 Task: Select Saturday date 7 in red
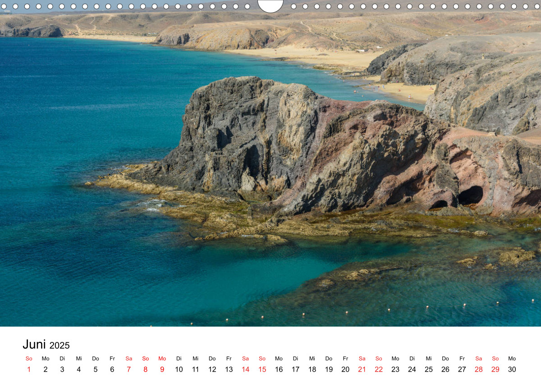129,369
